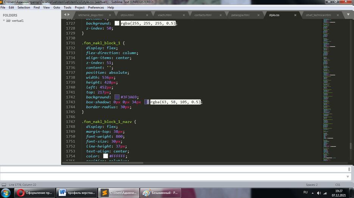
Task: Switch to Sublime Text taskbar button
Action: tap(119, 193)
